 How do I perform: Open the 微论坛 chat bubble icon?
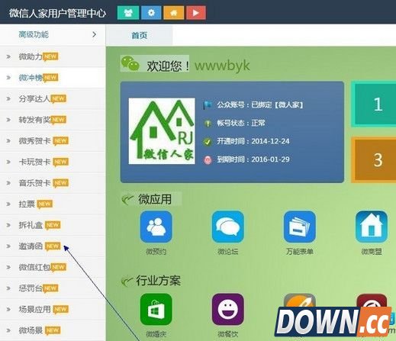[228, 227]
